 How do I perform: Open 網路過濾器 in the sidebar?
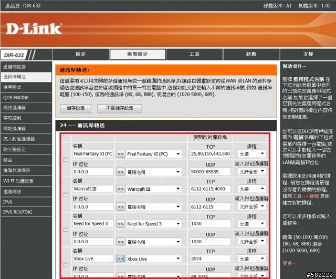pos(26,108)
